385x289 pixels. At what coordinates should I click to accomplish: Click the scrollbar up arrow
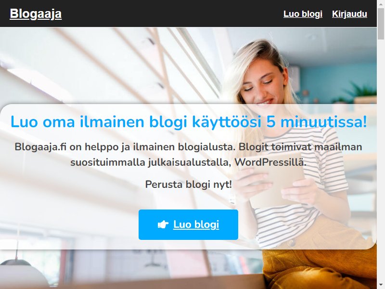[381, 4]
